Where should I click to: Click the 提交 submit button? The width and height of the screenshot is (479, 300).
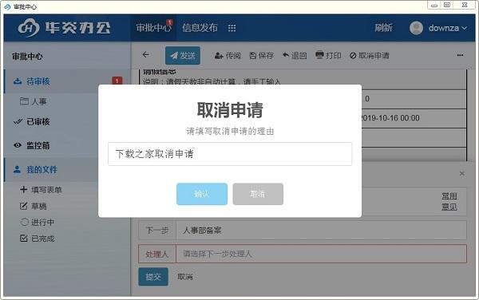pos(153,277)
